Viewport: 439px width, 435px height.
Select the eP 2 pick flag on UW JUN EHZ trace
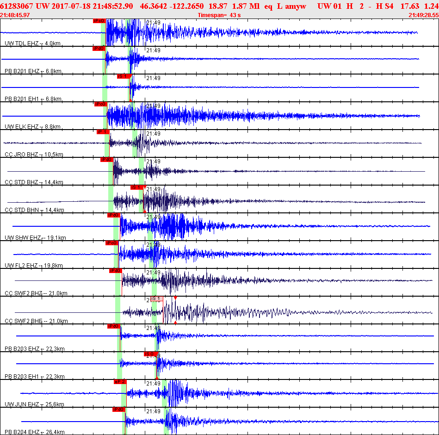click(120, 382)
